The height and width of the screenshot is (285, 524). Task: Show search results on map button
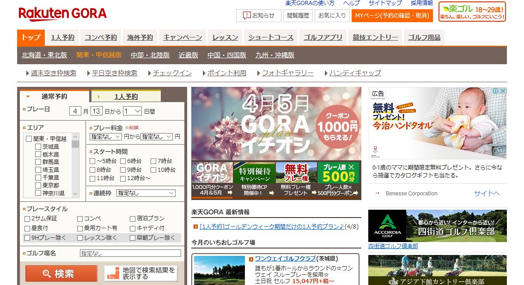140,273
